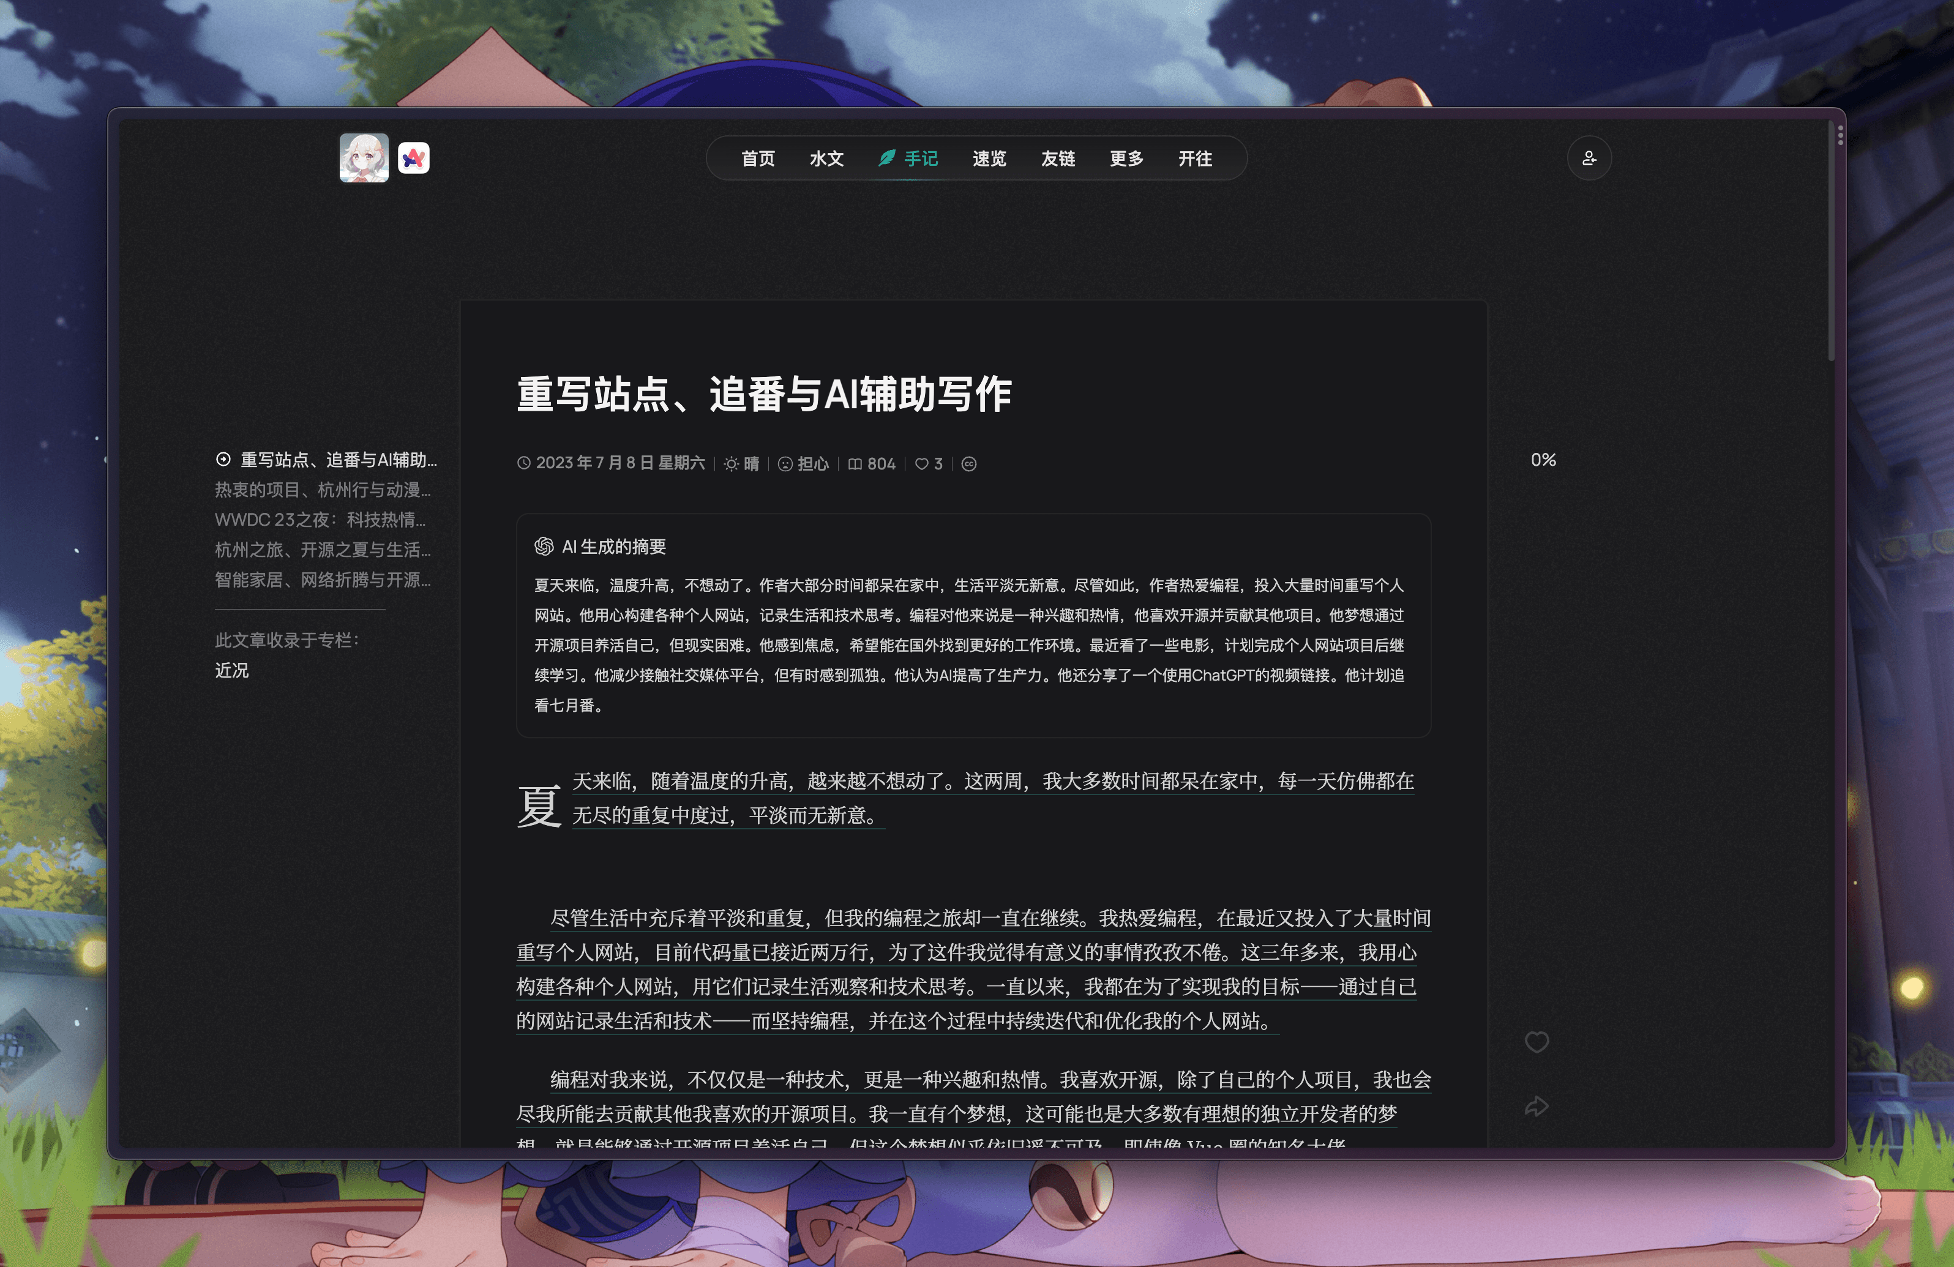Click the mood face icon next to 担心

(x=785, y=464)
